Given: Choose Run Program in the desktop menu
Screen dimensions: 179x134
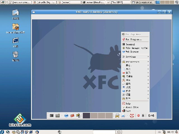Looking at the screenshot, I should 135,39.
